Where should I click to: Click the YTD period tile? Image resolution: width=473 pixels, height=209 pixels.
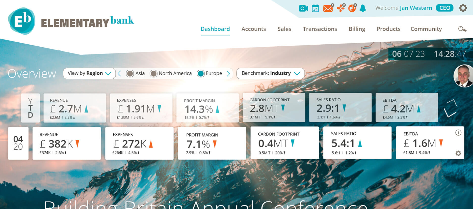tap(31, 108)
